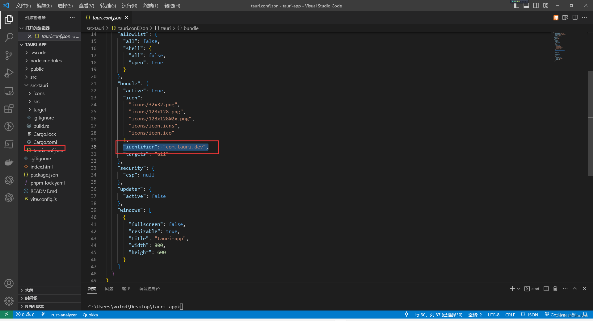The height and width of the screenshot is (321, 593).
Task: Open customize layout icon in title bar
Action: click(546, 6)
